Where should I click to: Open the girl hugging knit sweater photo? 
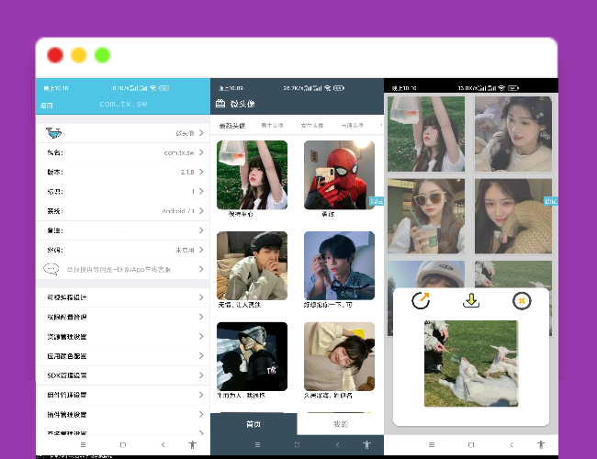click(x=513, y=216)
